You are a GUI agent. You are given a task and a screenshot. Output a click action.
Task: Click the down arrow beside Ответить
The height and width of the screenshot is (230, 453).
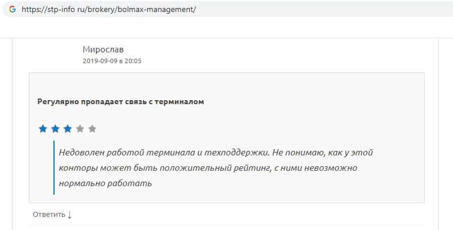pos(70,215)
